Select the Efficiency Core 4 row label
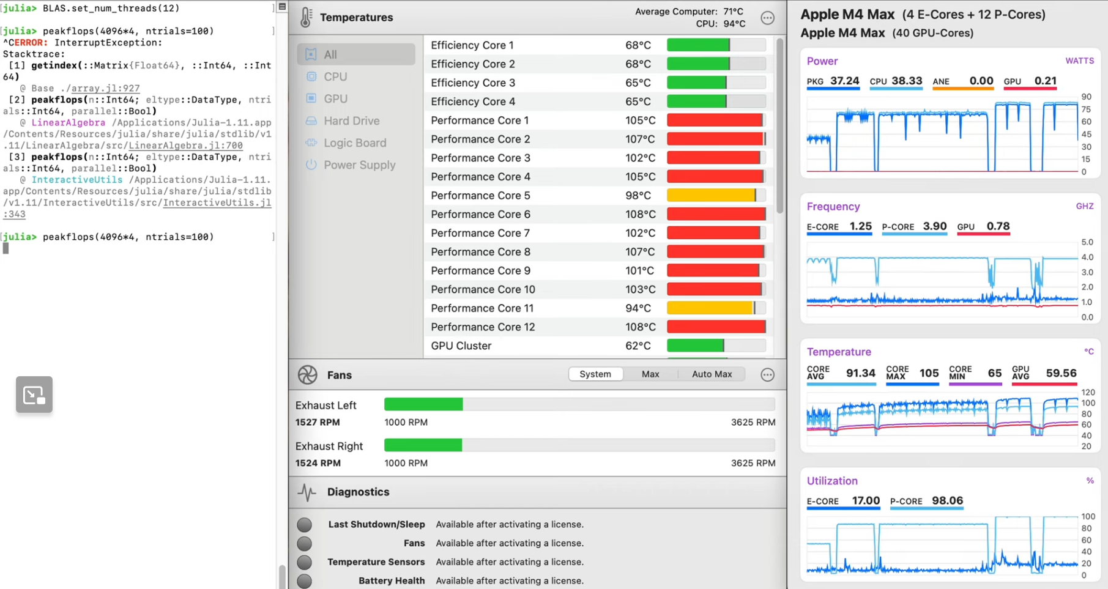The height and width of the screenshot is (589, 1108). 473,102
